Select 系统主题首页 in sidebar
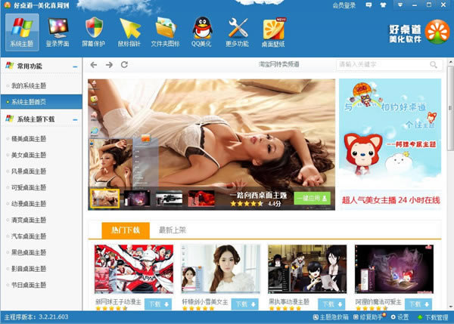The width and height of the screenshot is (454, 324). point(42,102)
